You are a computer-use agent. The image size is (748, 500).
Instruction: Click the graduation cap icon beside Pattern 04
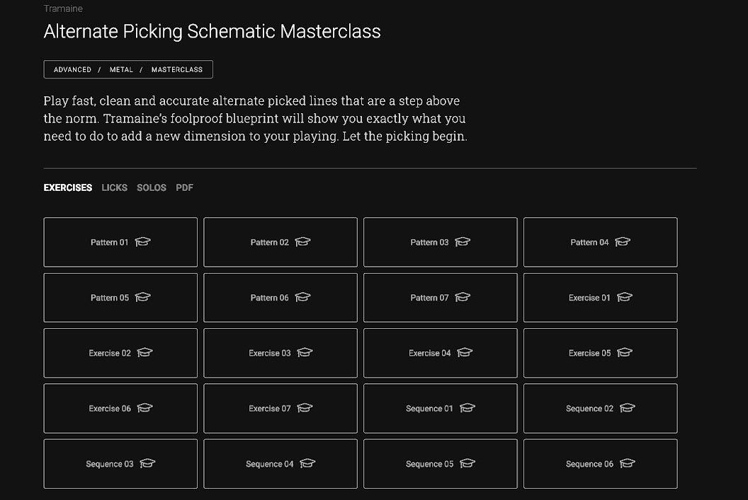[623, 242]
